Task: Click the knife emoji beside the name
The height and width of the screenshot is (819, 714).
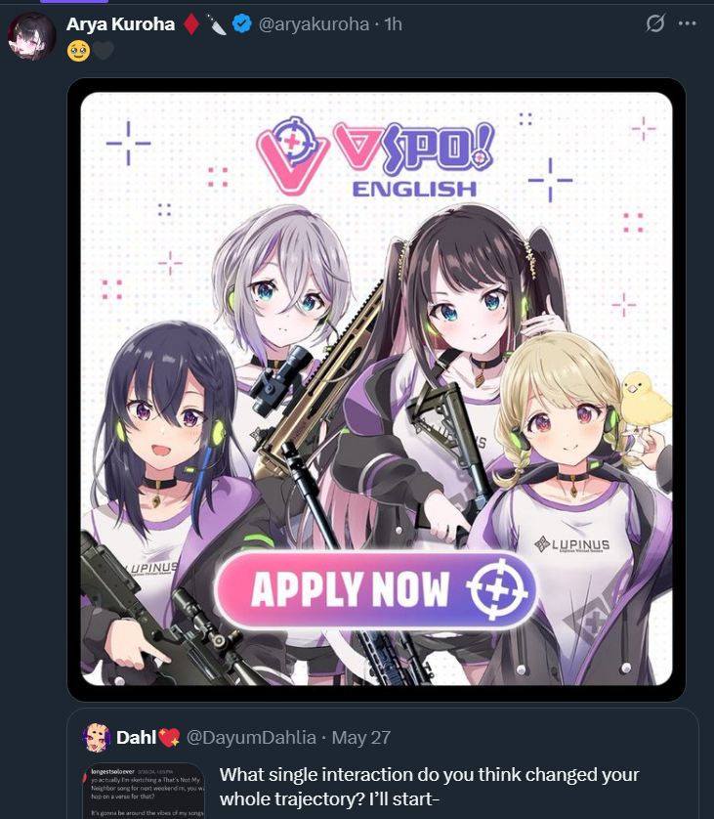Action: coord(216,24)
